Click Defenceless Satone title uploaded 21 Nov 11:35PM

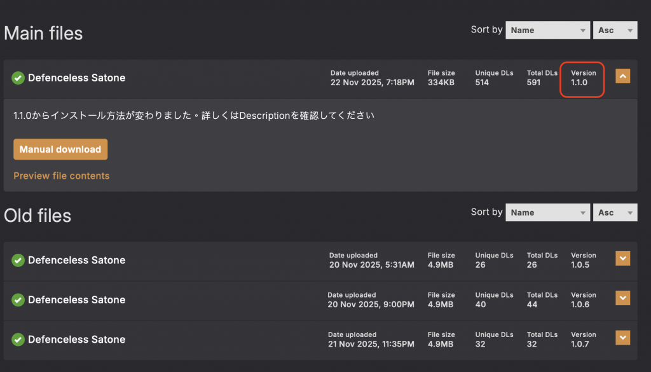(76, 340)
